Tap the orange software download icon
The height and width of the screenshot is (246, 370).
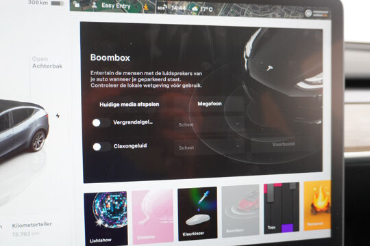pyautogui.click(x=146, y=7)
